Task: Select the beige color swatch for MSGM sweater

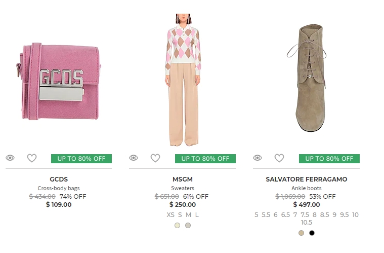Action: [177, 225]
